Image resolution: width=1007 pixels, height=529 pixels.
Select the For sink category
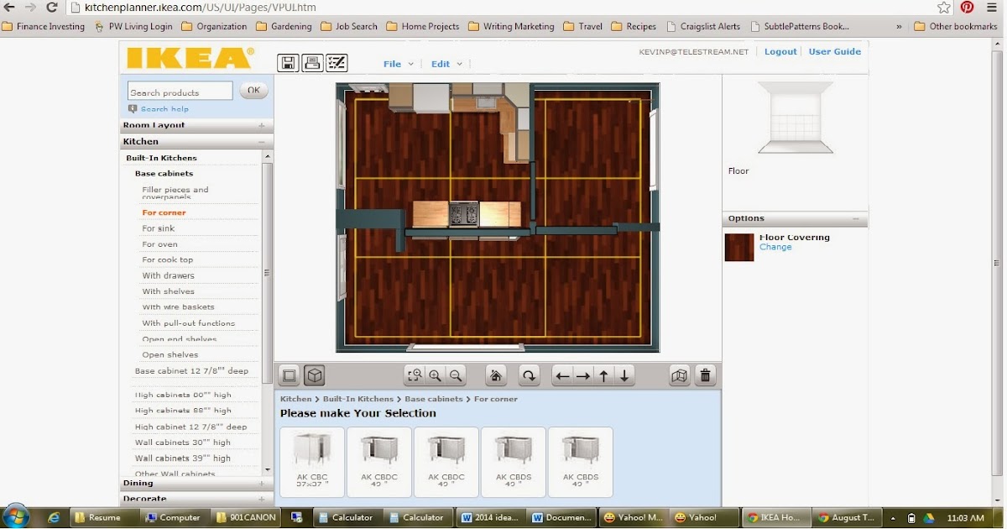coord(159,228)
